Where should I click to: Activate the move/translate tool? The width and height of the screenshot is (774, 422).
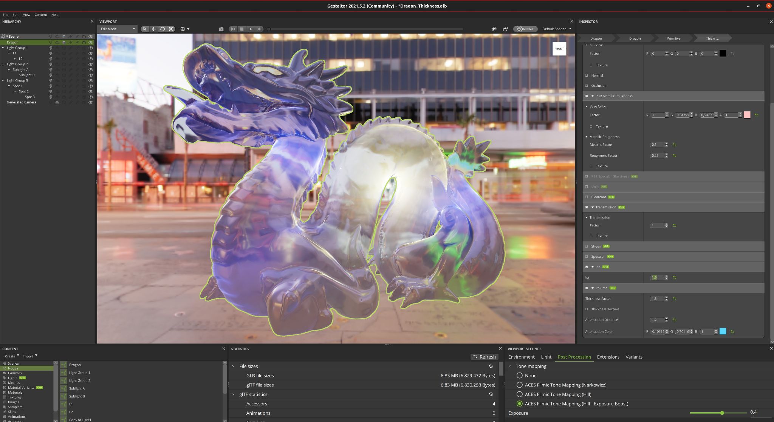(x=153, y=29)
